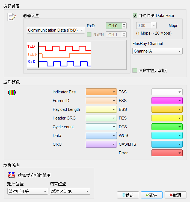Image resolution: width=190 pixels, height=202 pixels.
Task: Open the end position dropdown 缓冲区结尾
Action: click(70, 191)
